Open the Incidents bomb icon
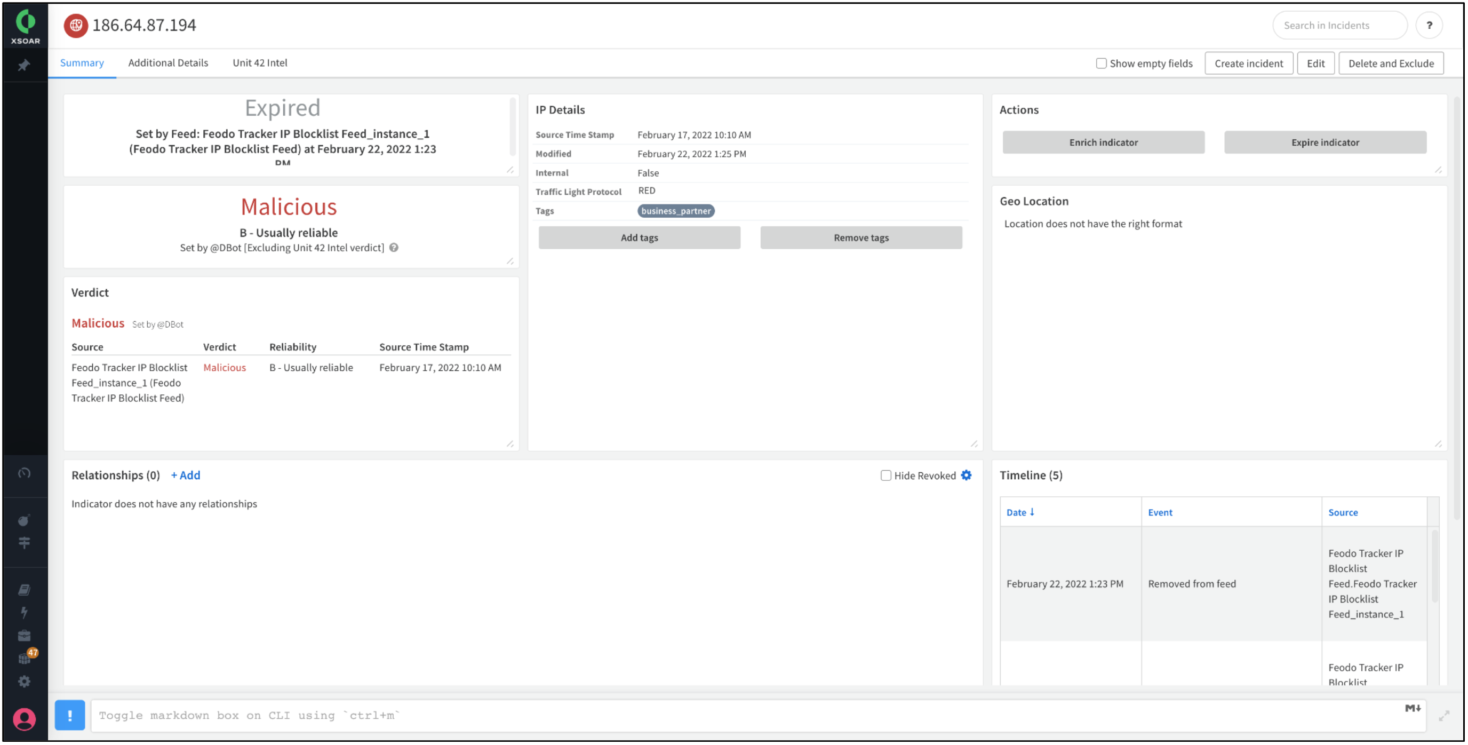This screenshot has width=1468, height=745. coord(24,520)
